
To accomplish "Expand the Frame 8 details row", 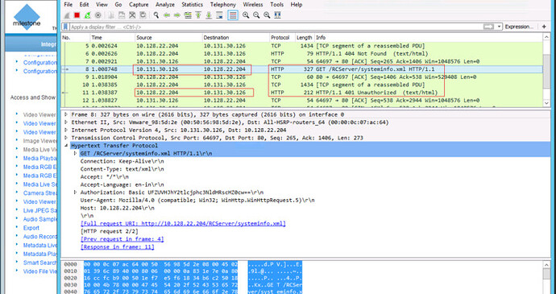I will (66, 114).
